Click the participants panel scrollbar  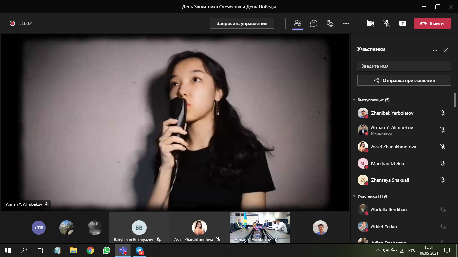[455, 100]
